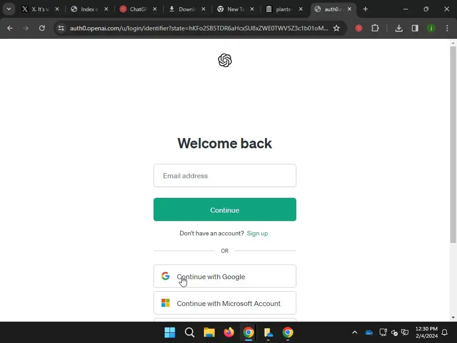
Task: Focus the Email address field
Action: (x=225, y=176)
